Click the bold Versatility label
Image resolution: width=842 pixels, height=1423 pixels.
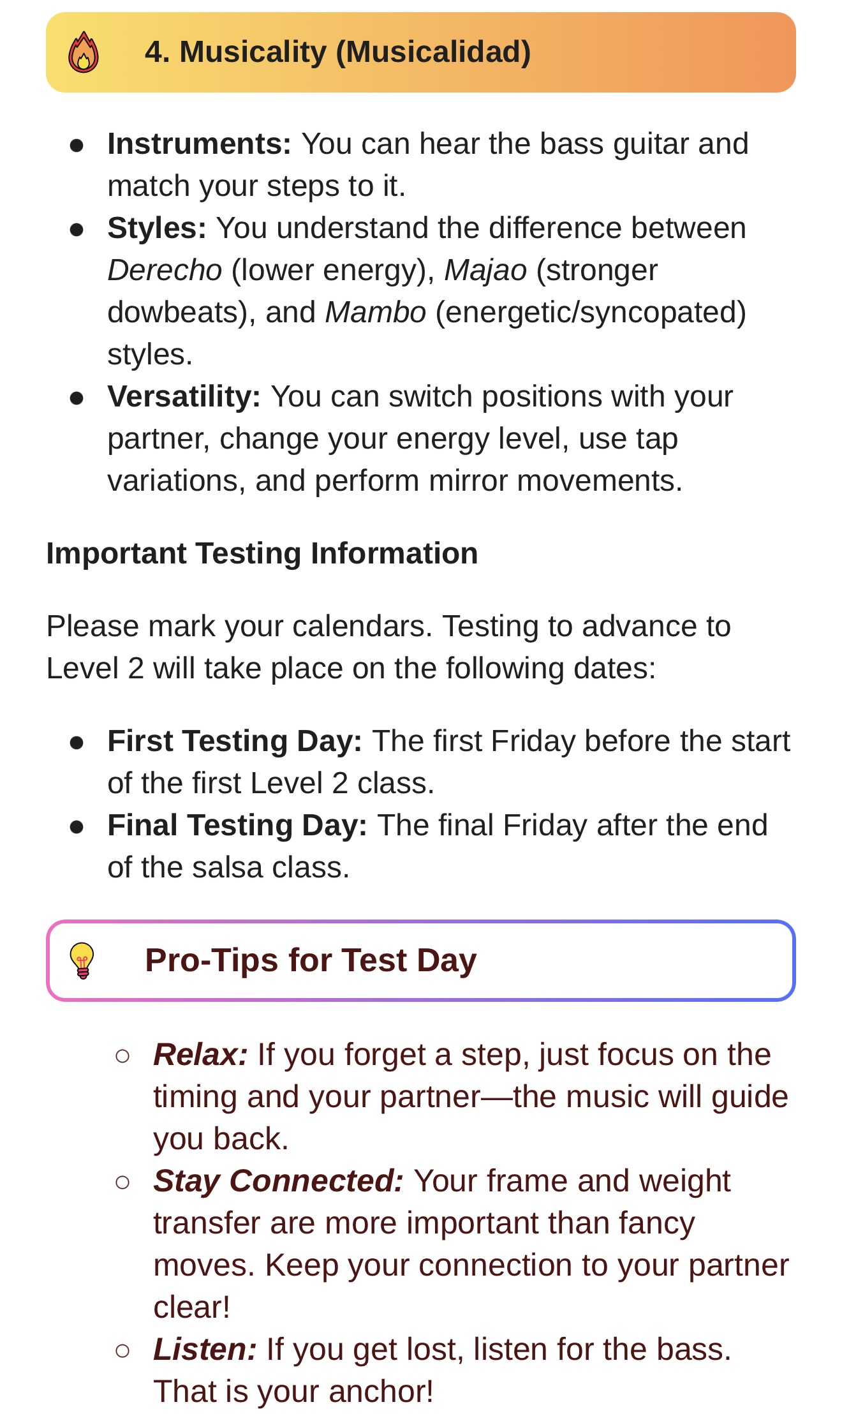(184, 397)
